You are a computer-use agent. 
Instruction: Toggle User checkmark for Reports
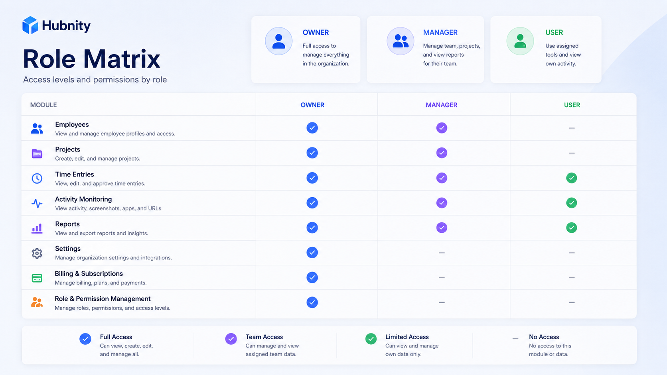coord(572,228)
